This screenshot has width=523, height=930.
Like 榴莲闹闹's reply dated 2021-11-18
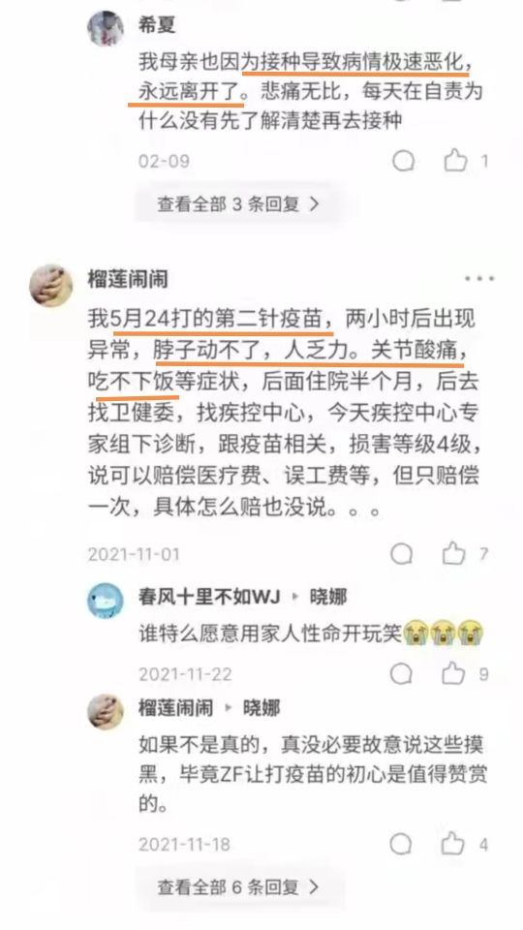point(453,843)
